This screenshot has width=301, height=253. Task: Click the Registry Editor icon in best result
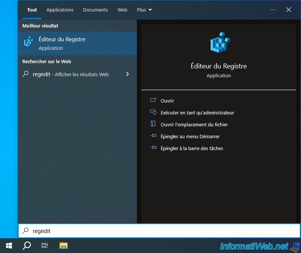(28, 42)
